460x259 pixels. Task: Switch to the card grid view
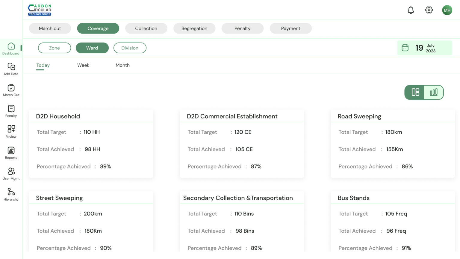point(415,92)
